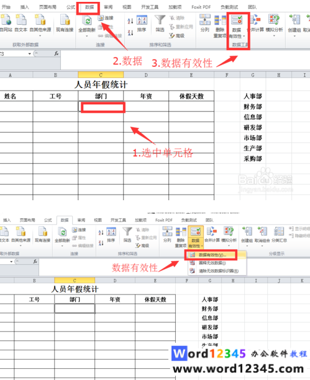310x380 pixels.
Task: Expand 自其他来源 dropdown in lower screenshot
Action: [x=21, y=245]
